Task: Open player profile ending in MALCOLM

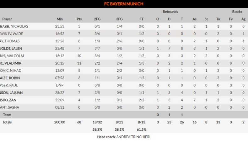Action: [x=12, y=56]
